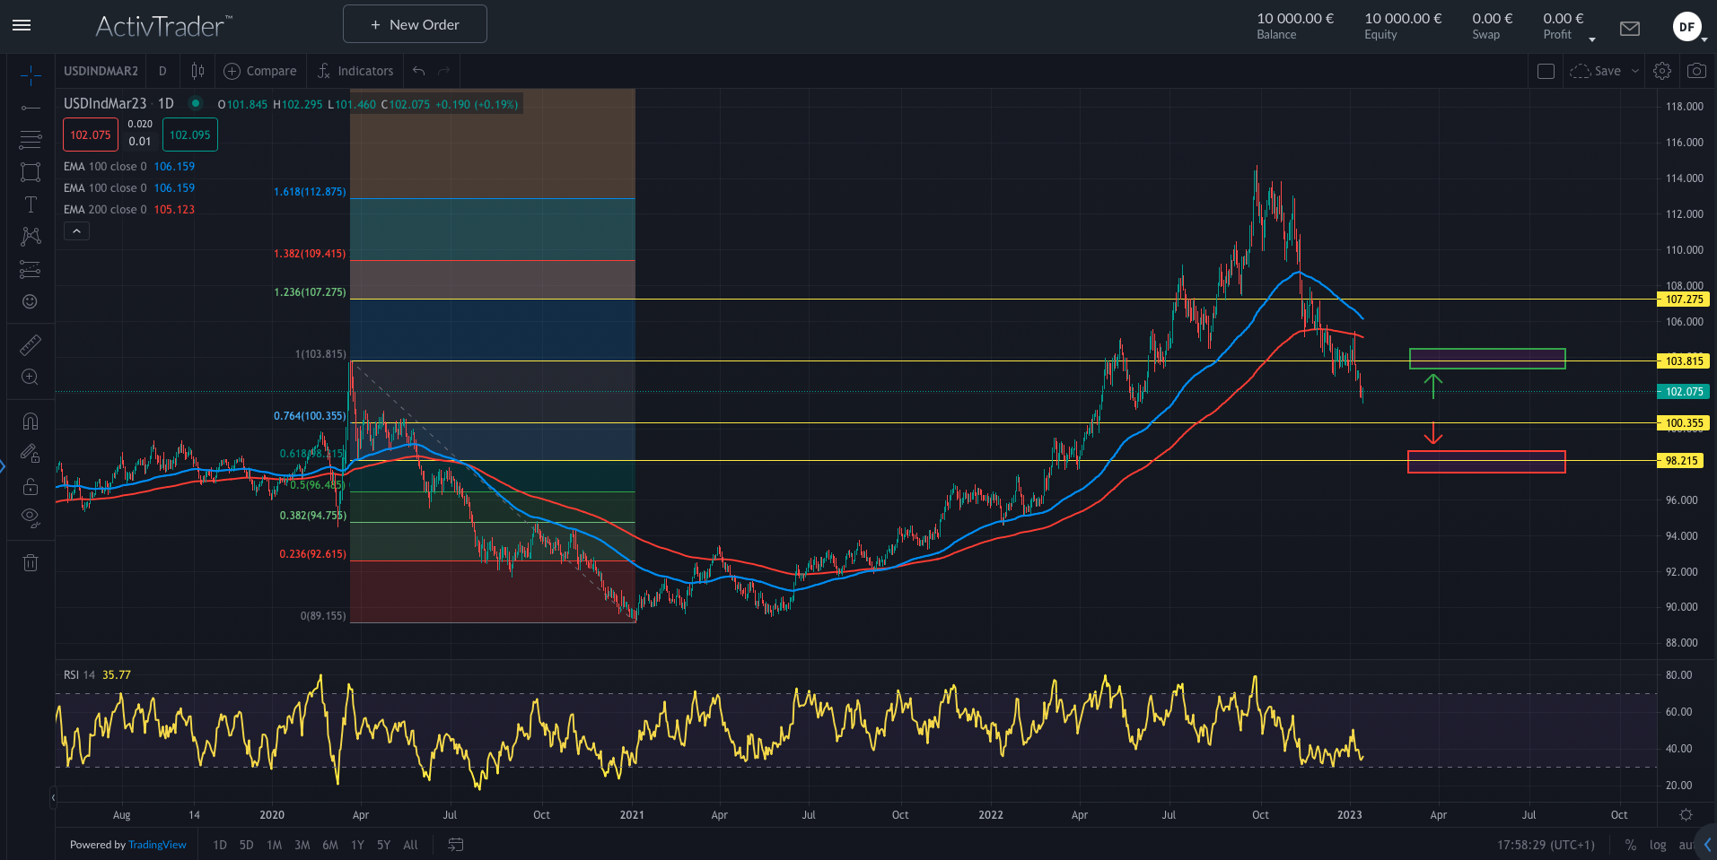Open chart settings gear icon

point(1662,71)
